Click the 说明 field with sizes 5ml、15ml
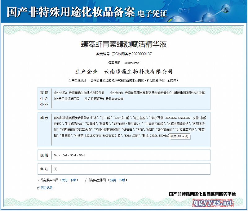 point(69,155)
